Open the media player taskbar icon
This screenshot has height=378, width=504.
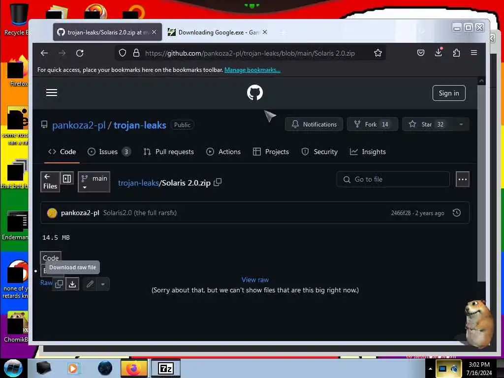pyautogui.click(x=74, y=368)
